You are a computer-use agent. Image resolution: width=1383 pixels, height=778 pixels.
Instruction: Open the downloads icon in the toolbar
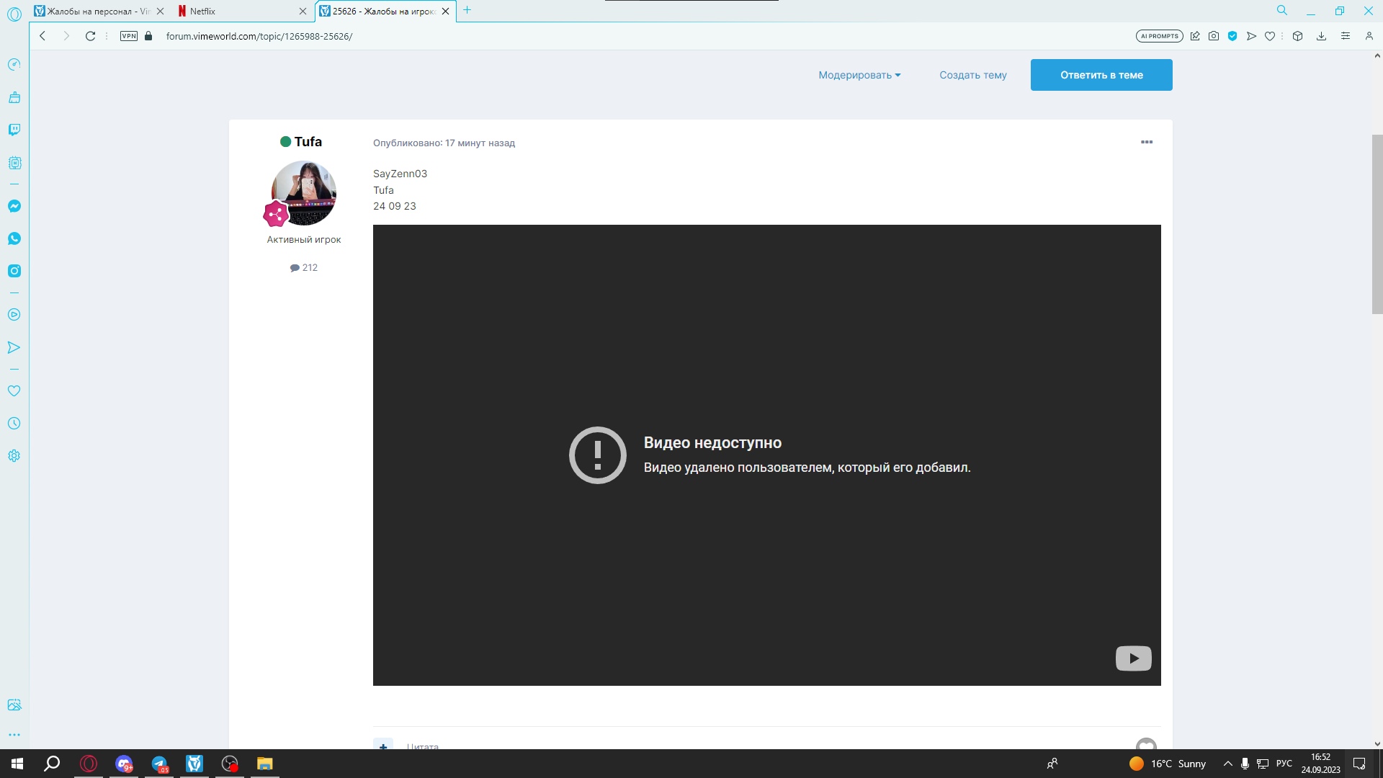[x=1321, y=36]
